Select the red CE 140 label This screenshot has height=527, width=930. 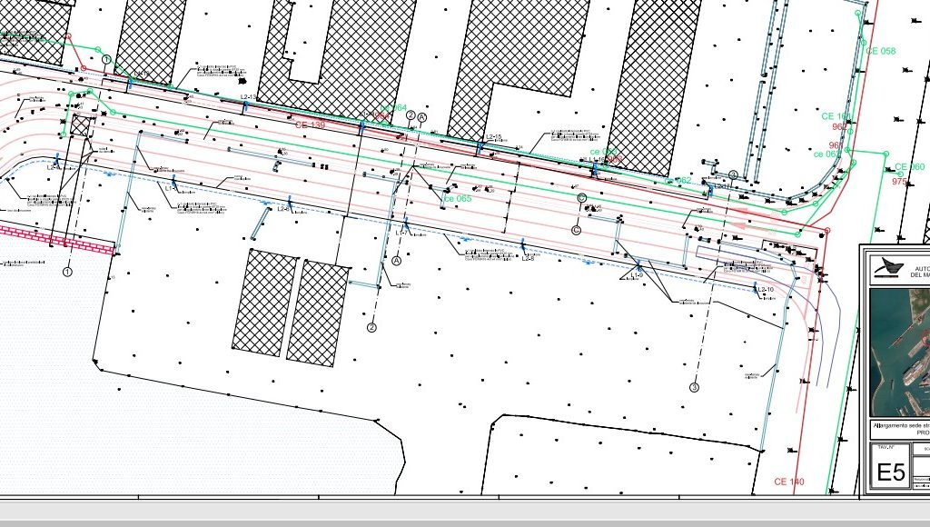pos(788,482)
